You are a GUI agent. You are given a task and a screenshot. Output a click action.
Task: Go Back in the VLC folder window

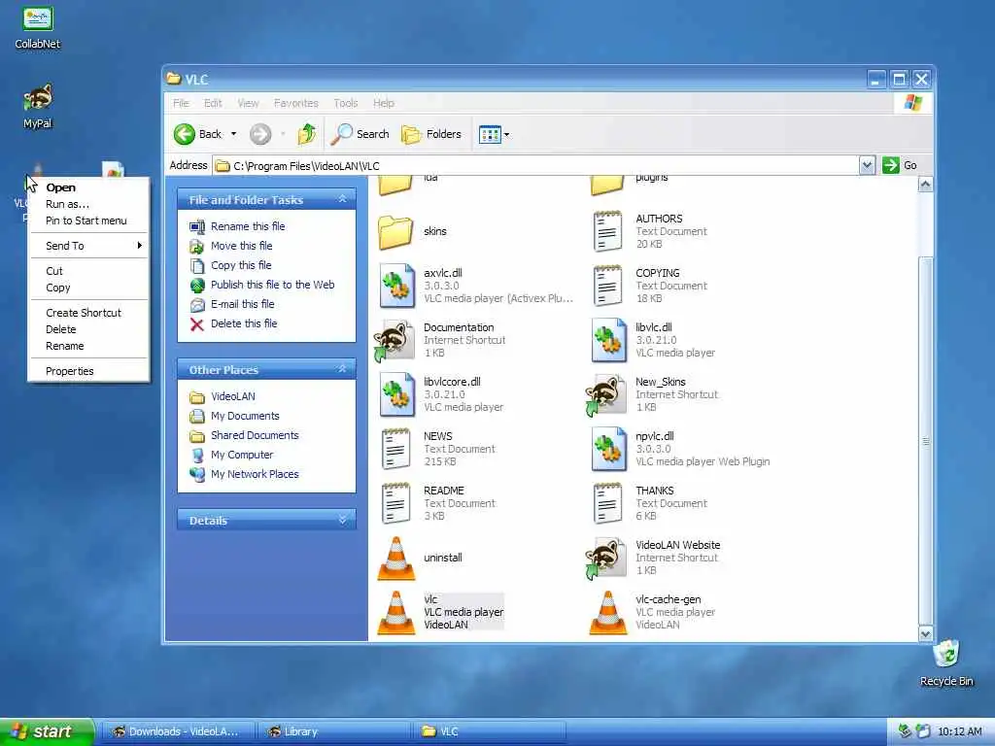(x=198, y=134)
